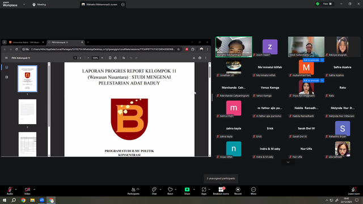Open the Zoom Workplace dropdown arrow
This screenshot has width=363, height=204.
pos(24,4)
